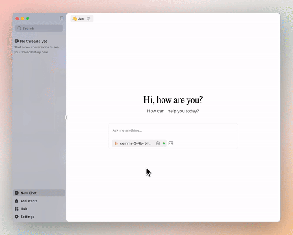Click the No threads yet chat icon
The width and height of the screenshot is (293, 235).
(17, 41)
